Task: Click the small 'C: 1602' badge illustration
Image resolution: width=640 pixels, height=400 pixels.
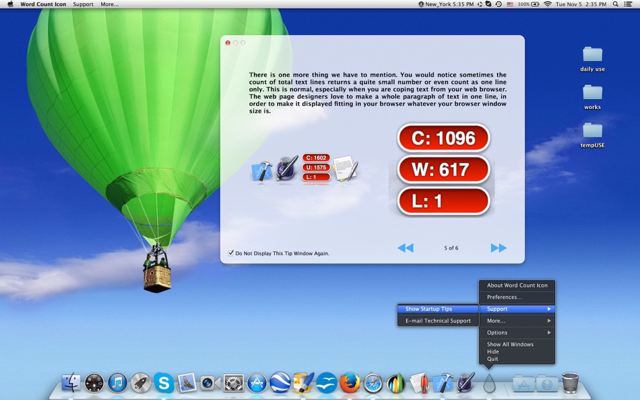Action: tap(316, 158)
